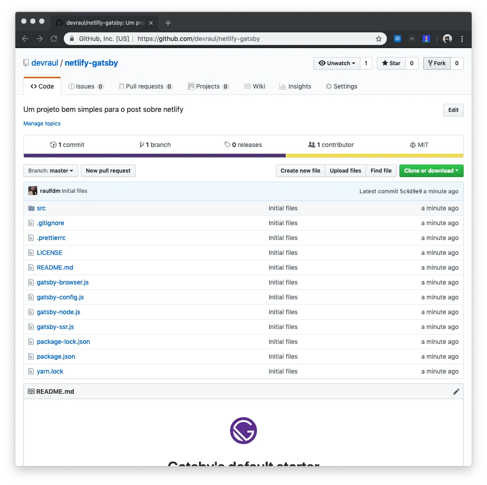
Task: Click the src folder icon
Action: 31,208
